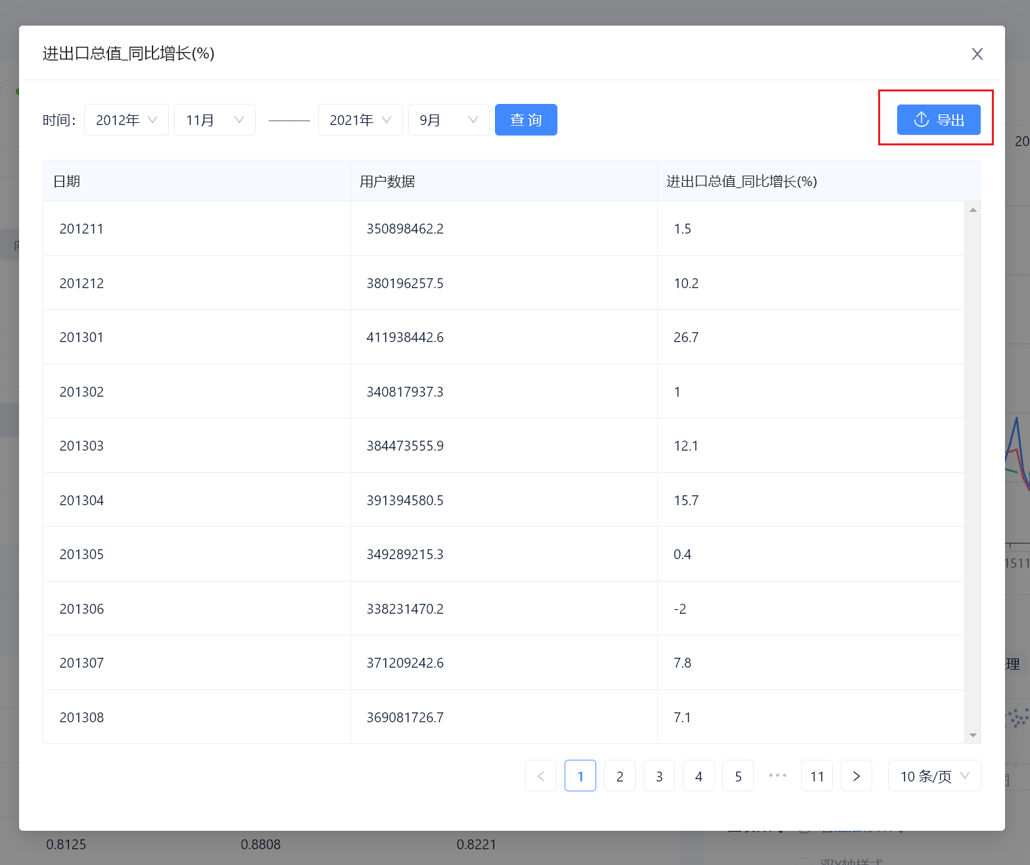Click growth value 7.1
This screenshot has width=1030, height=865.
(682, 718)
